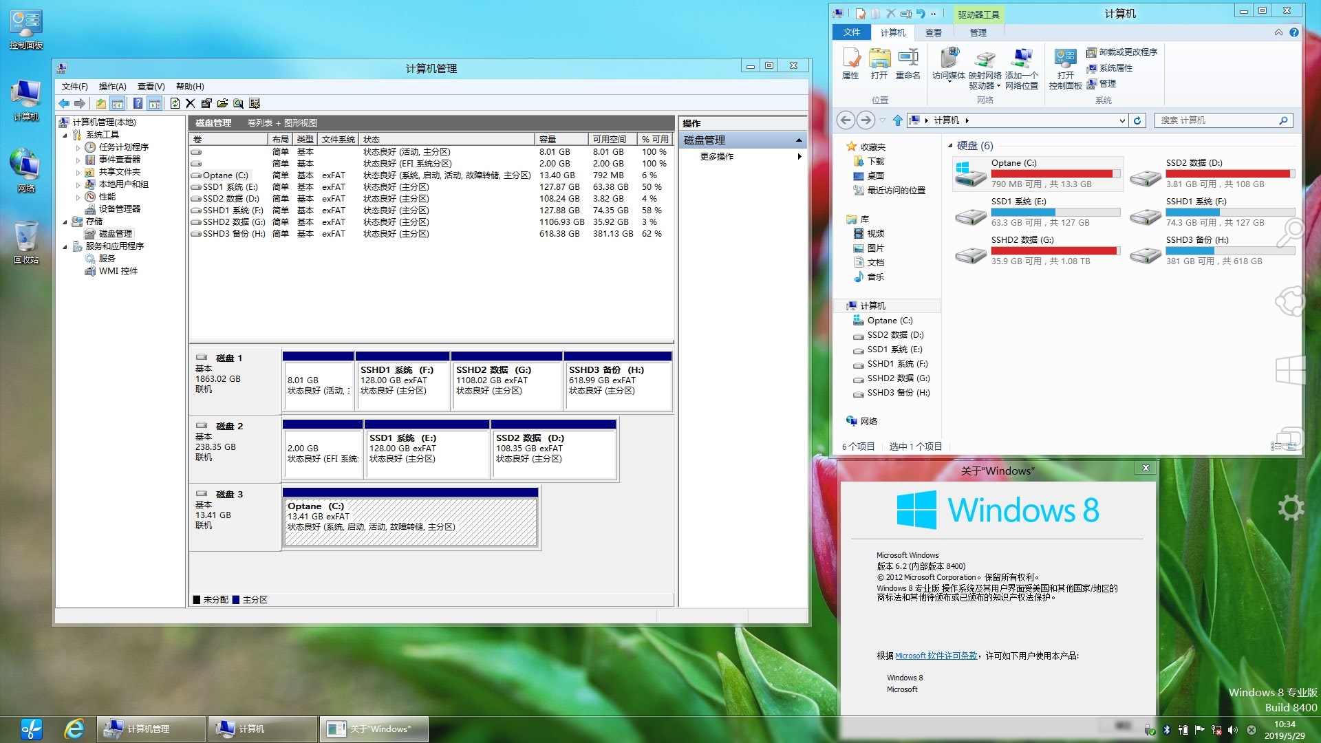
Task: Expand the 任务计划程序 tree node
Action: [x=78, y=148]
